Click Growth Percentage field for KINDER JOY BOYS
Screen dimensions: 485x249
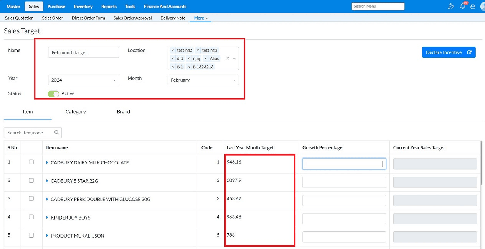pyautogui.click(x=344, y=219)
